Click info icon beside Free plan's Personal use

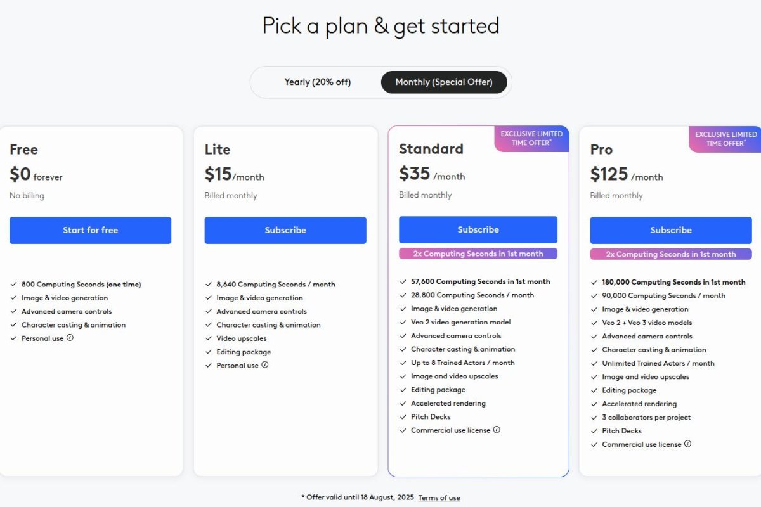(70, 338)
